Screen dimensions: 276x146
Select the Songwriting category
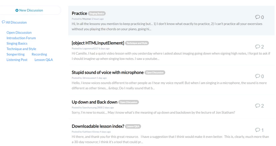pos(15,54)
